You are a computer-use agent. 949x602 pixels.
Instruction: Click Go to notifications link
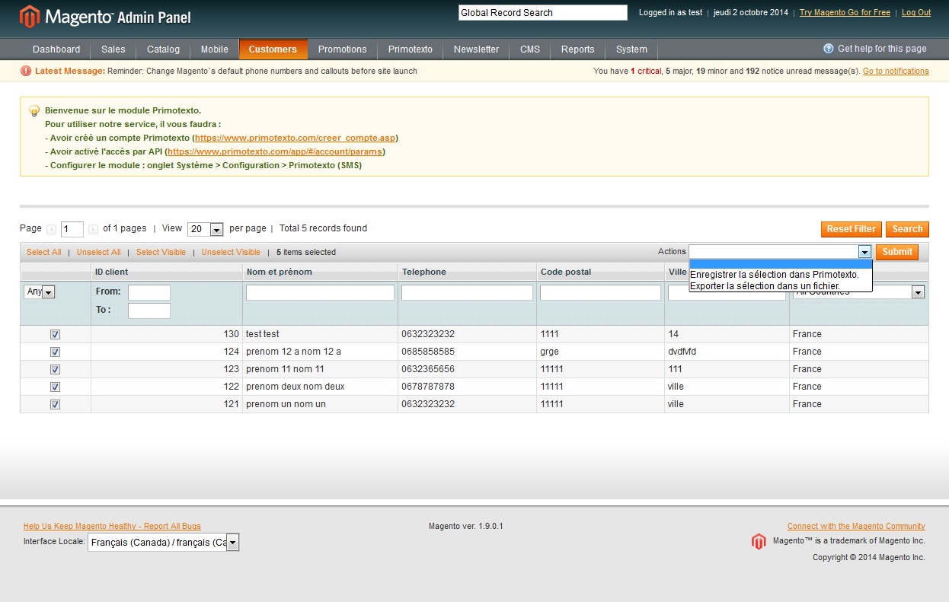click(896, 71)
